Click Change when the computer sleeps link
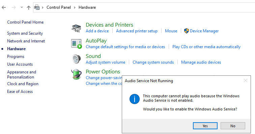This screenshot has height=134, width=255. [x=104, y=83]
